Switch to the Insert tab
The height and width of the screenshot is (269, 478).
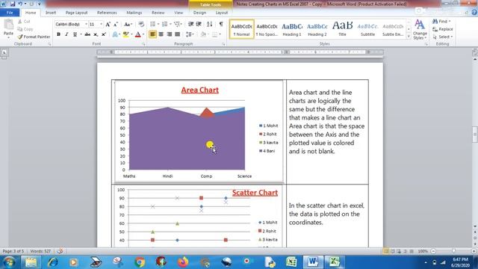pos(51,13)
